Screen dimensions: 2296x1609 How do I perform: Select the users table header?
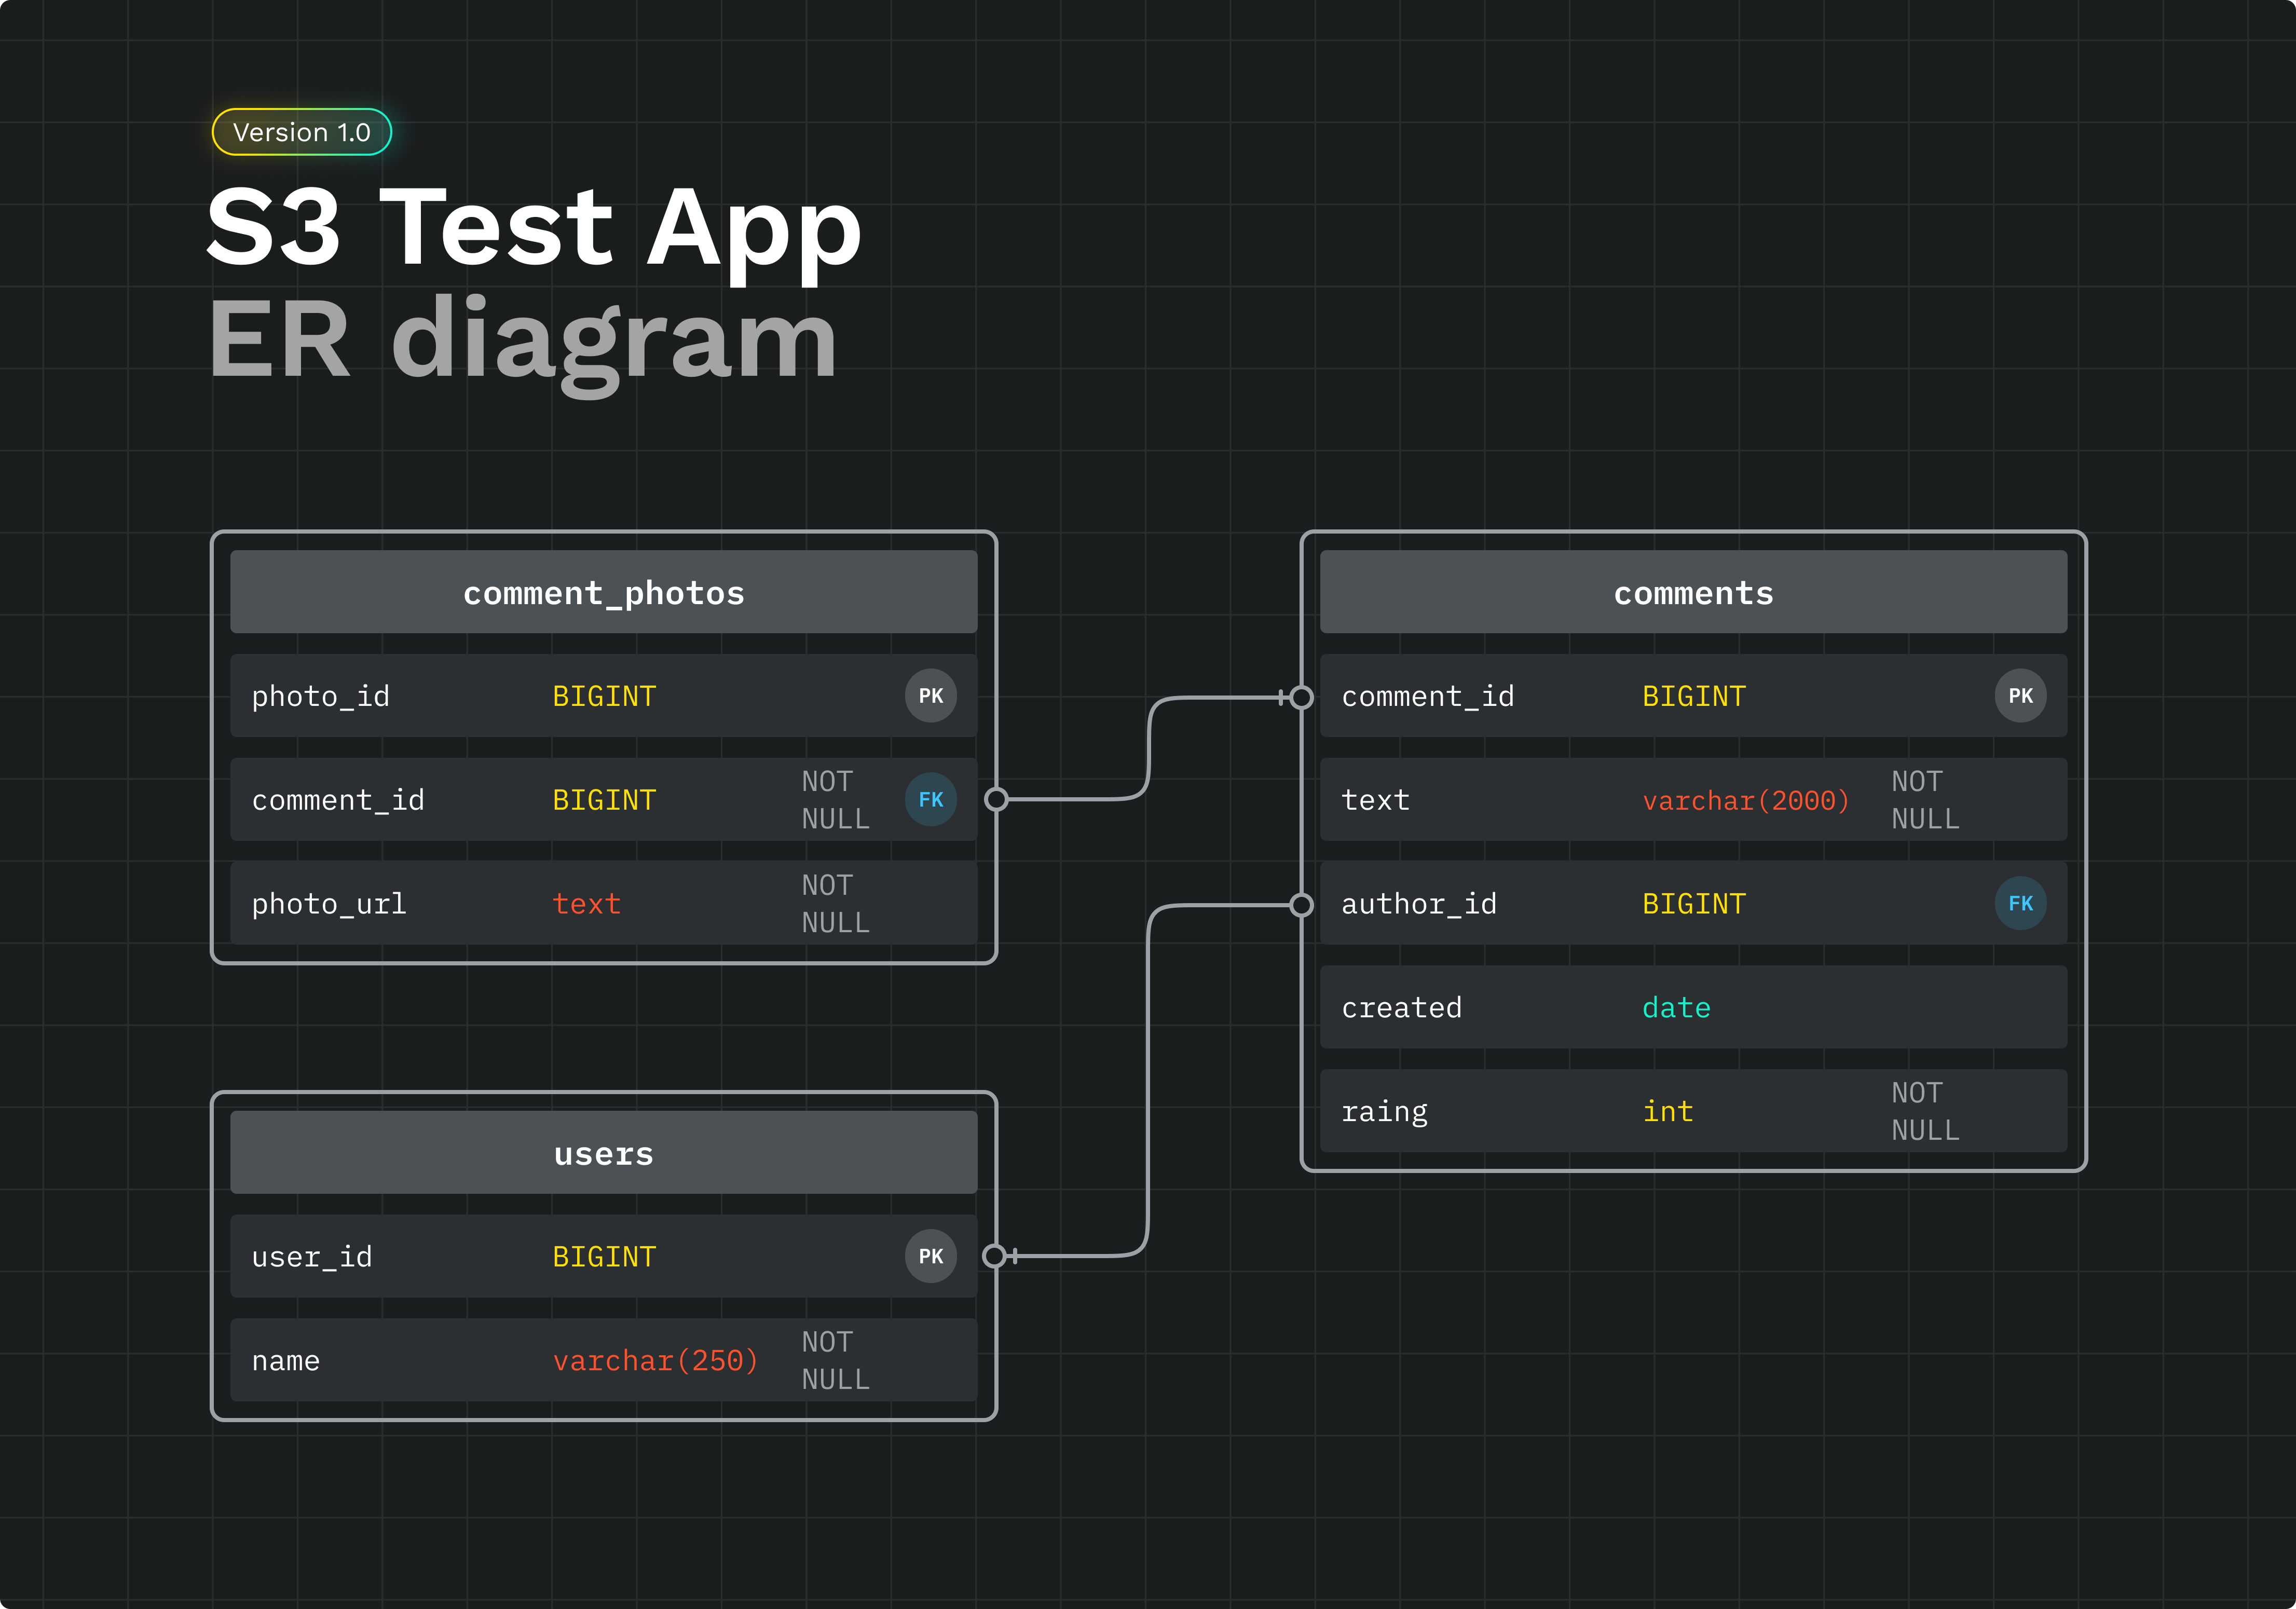603,1153
